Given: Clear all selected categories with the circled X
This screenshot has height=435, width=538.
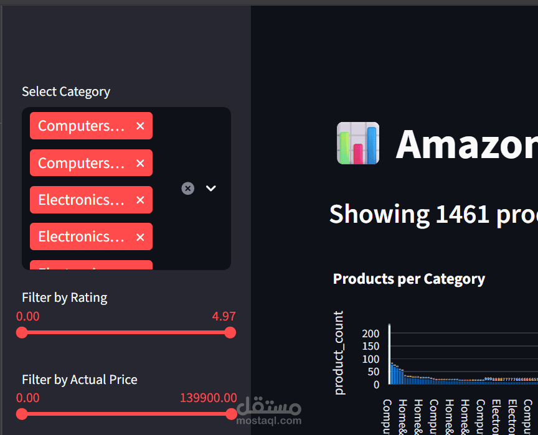Looking at the screenshot, I should pyautogui.click(x=187, y=188).
